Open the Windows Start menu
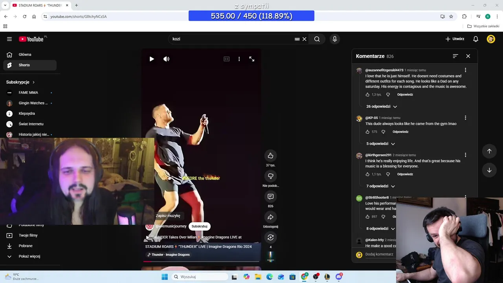Screen dimensions: 503x283 (x=165, y=277)
